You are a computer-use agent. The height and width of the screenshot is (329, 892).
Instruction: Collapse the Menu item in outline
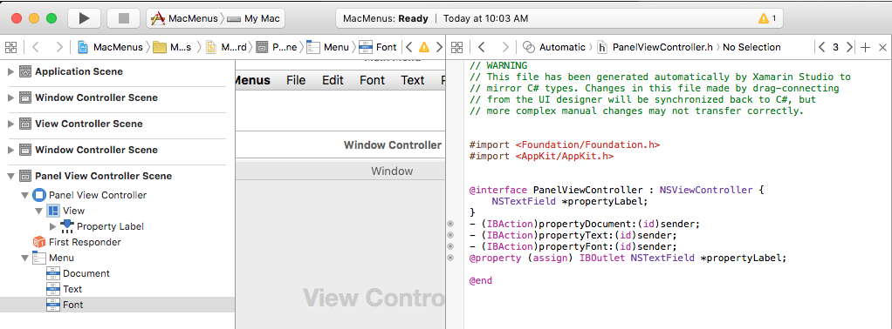click(x=25, y=258)
